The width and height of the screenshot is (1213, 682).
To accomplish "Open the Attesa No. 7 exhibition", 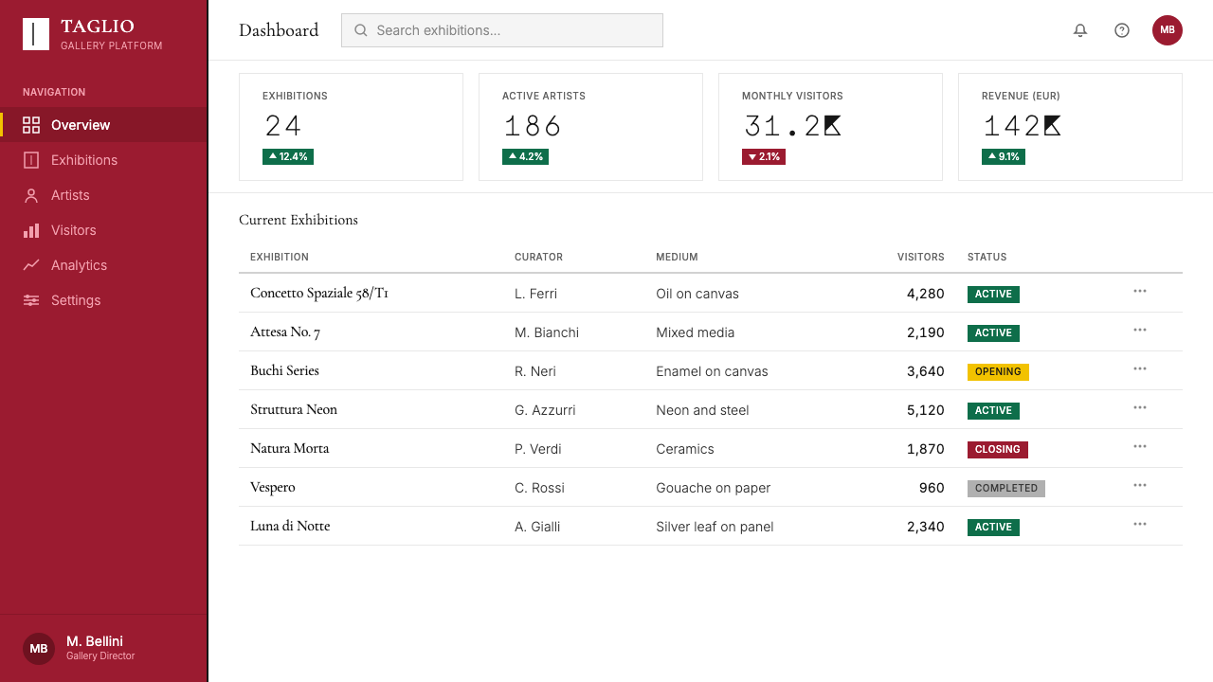I will coord(285,332).
